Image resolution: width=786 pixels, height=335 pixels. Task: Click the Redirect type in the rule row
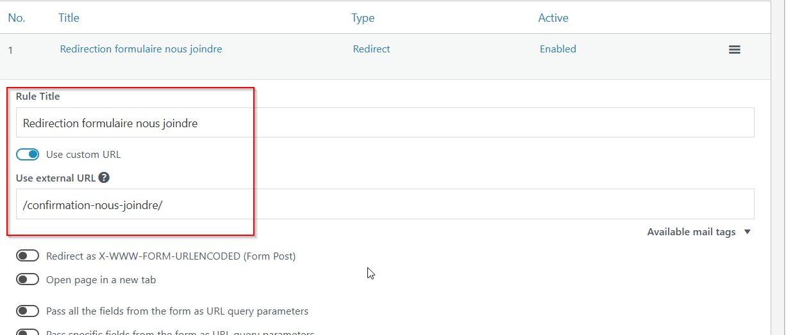click(371, 49)
